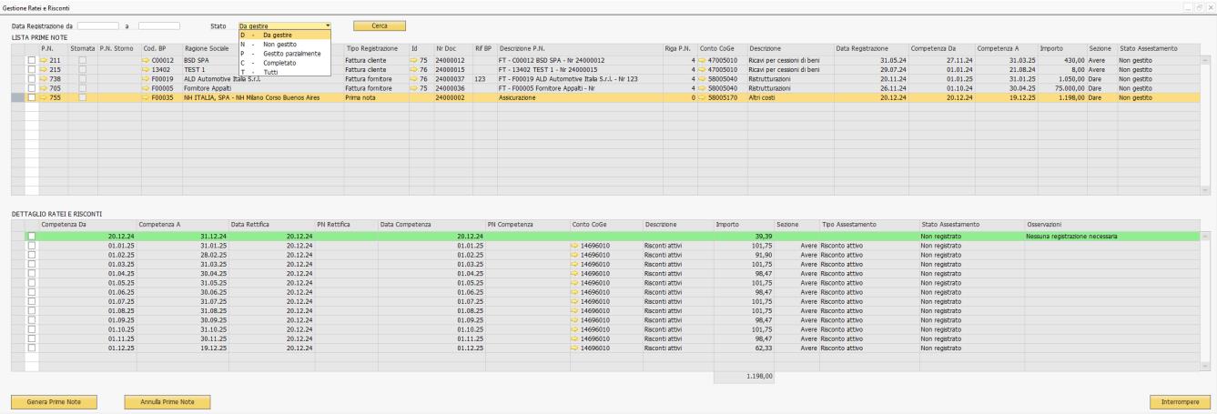Open link arrow for P.N. 705

[43, 87]
